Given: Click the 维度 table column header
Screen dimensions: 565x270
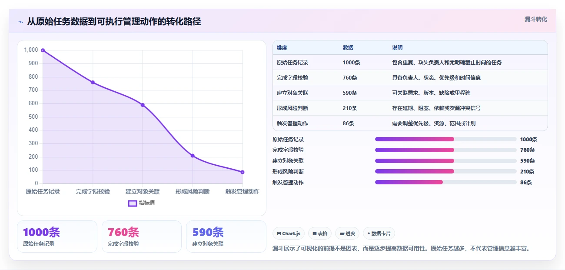Looking at the screenshot, I should tap(282, 48).
